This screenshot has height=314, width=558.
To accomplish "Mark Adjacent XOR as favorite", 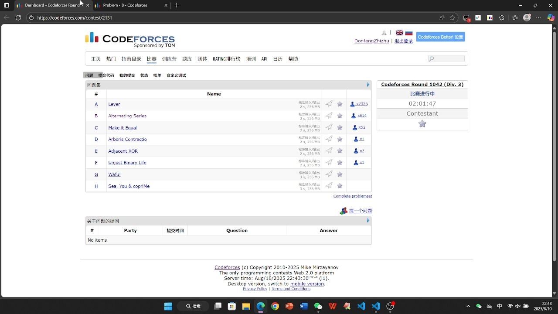I will point(340,150).
